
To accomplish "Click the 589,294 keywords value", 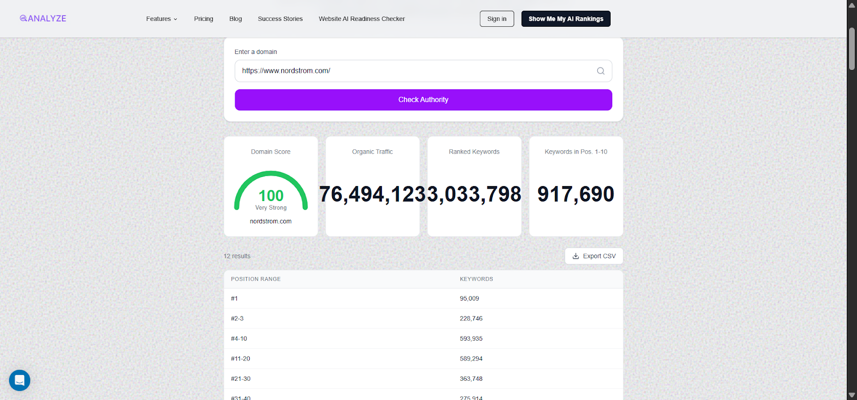I will [471, 359].
